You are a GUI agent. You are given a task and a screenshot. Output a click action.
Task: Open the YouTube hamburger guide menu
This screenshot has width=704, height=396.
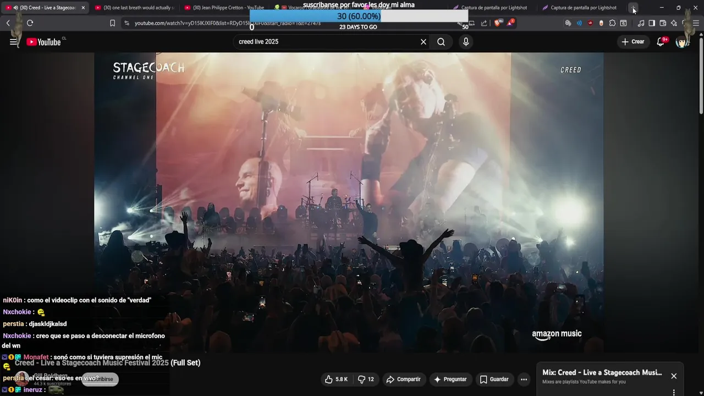[x=13, y=42]
